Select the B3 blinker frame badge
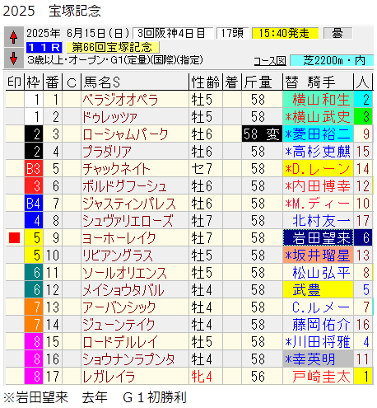The image size is (377, 408). 34,169
